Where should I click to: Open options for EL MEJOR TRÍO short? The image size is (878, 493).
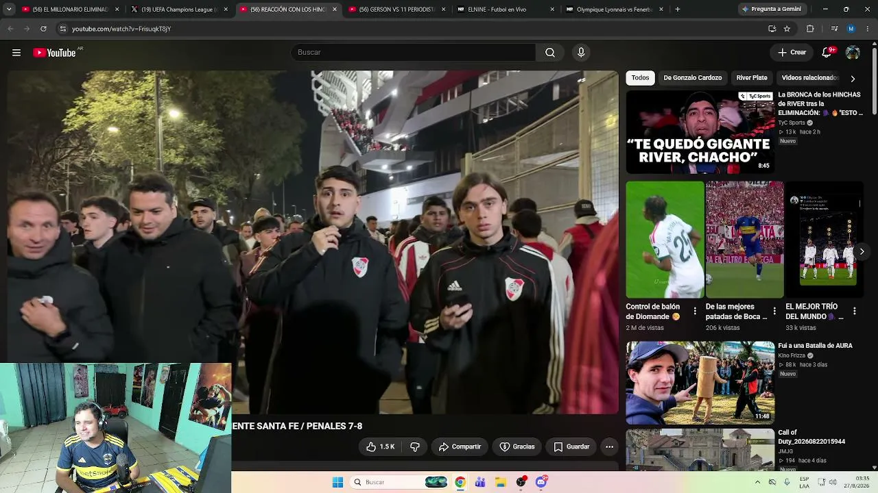[854, 311]
